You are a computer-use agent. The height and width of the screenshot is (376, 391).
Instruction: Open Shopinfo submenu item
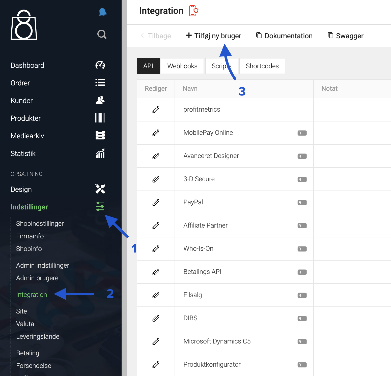(29, 249)
